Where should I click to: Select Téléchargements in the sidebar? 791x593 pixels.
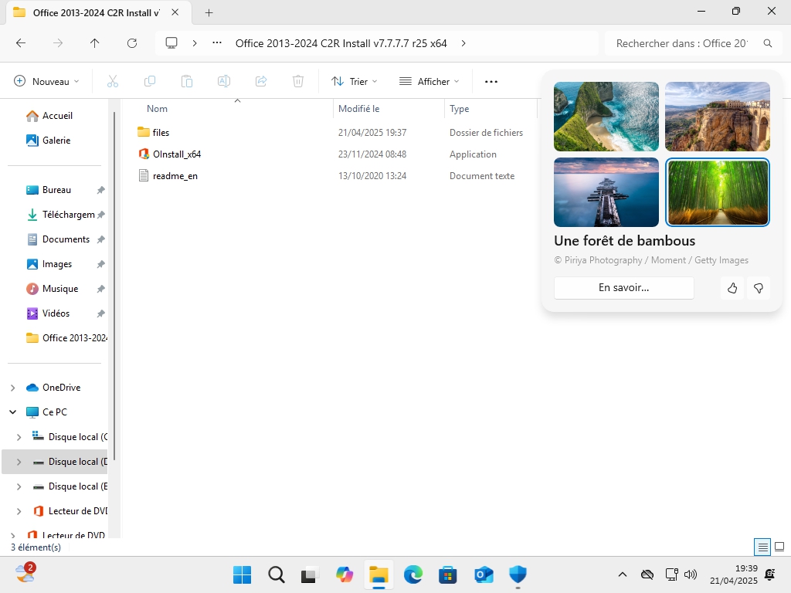67,215
